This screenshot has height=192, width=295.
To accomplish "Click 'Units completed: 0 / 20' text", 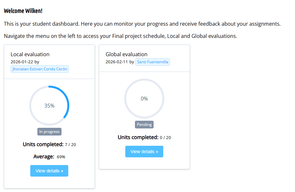I will click(144, 137).
